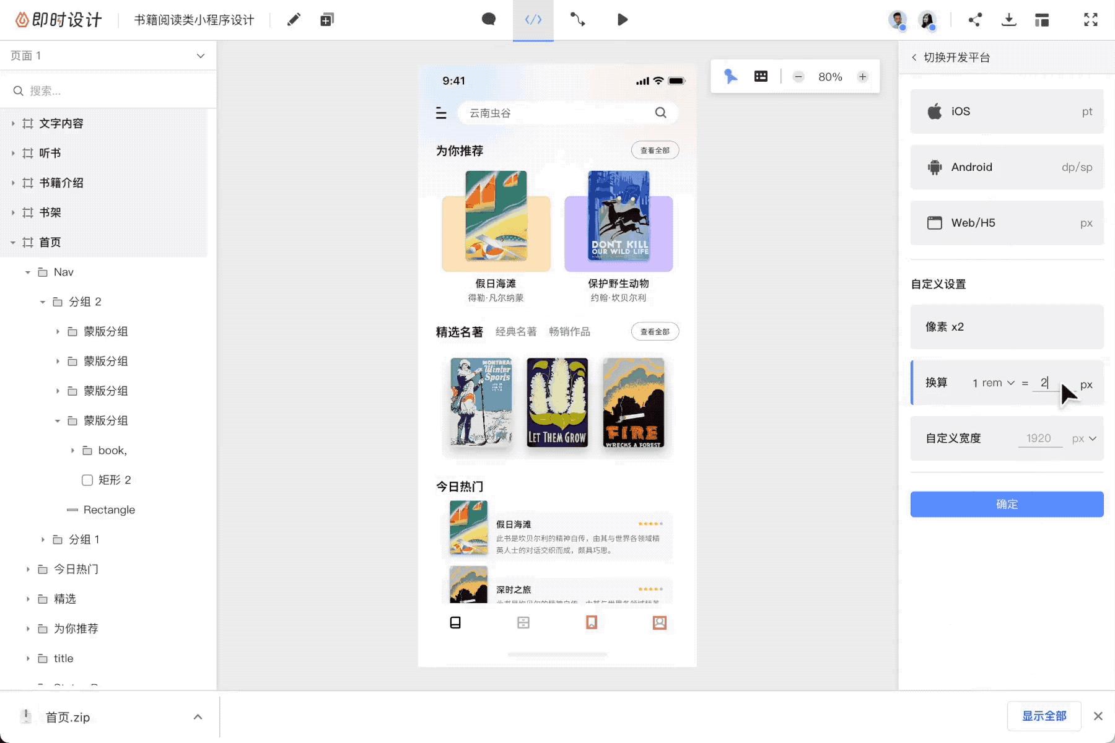Click the profile icon in mockup tab bar
The image size is (1115, 743).
tap(660, 622)
